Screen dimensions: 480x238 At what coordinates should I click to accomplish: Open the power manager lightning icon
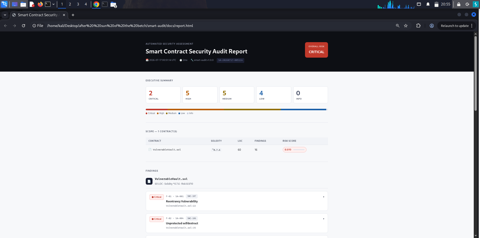pyautogui.click(x=475, y=4)
